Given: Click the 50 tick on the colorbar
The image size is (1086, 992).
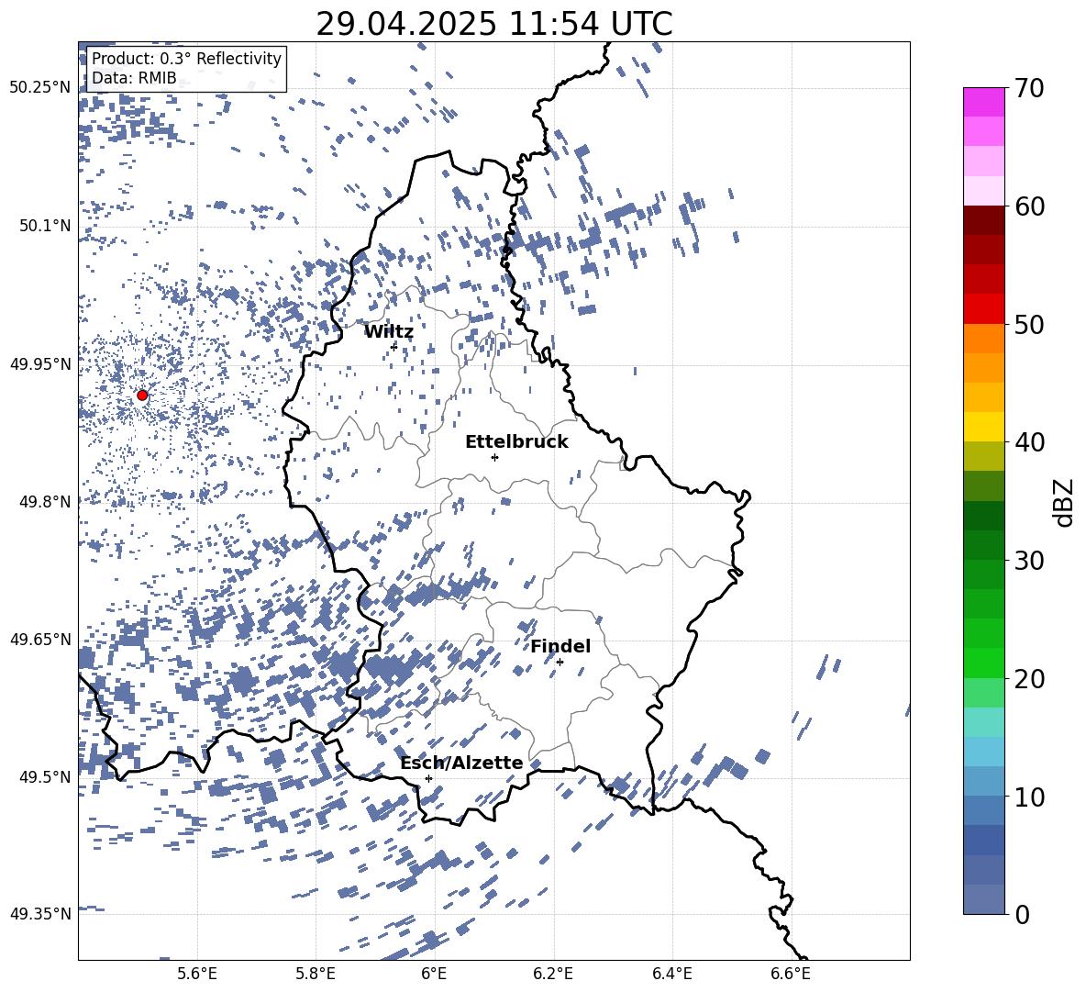Looking at the screenshot, I should 1029,324.
